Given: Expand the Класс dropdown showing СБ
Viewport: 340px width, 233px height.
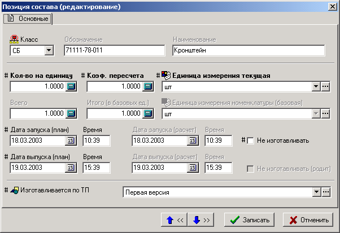Looking at the screenshot, I should (x=49, y=51).
